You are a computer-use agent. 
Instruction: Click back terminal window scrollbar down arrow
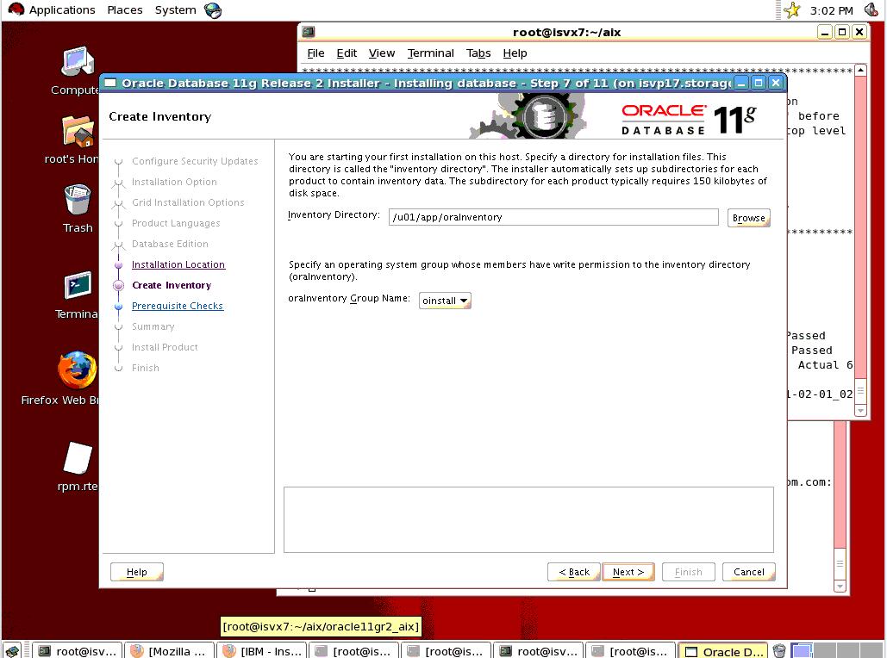840,587
